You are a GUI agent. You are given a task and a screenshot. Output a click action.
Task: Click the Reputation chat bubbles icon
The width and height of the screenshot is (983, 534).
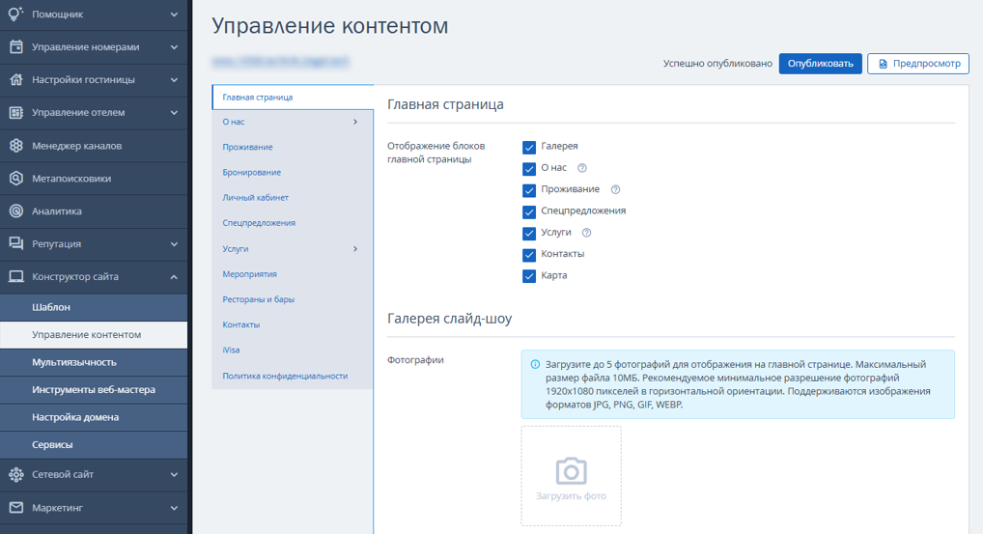click(15, 244)
